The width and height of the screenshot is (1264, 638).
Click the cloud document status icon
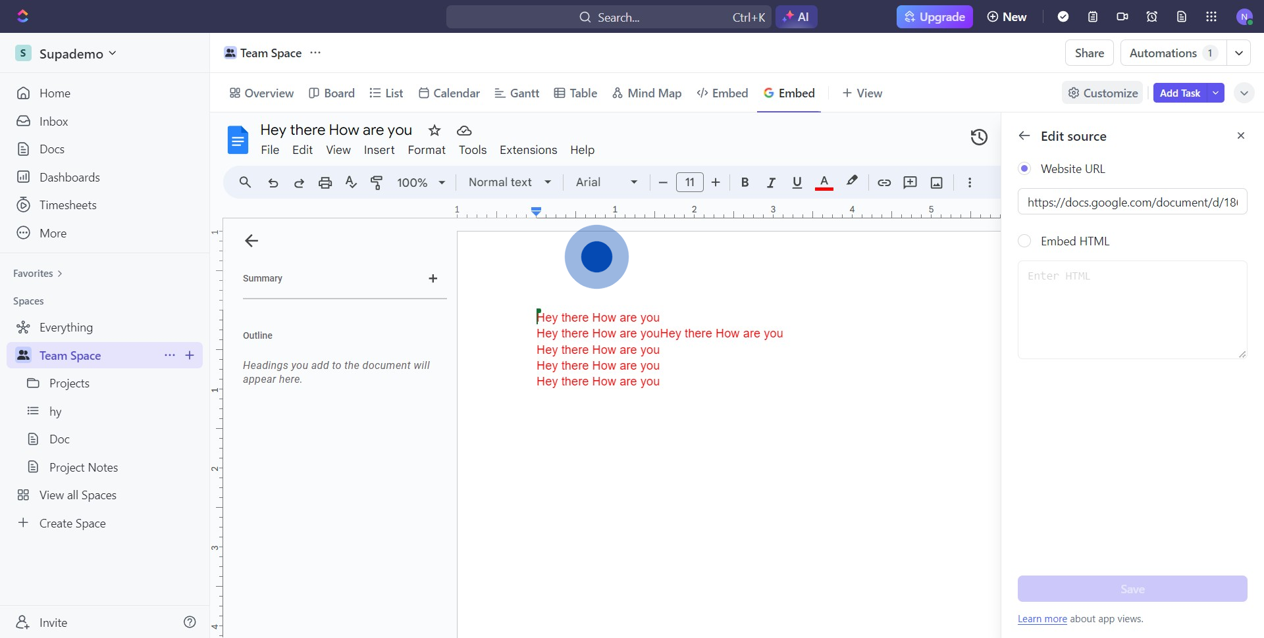coord(464,131)
